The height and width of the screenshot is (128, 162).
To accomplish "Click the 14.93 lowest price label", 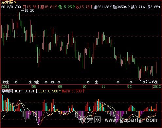I will [151, 81].
